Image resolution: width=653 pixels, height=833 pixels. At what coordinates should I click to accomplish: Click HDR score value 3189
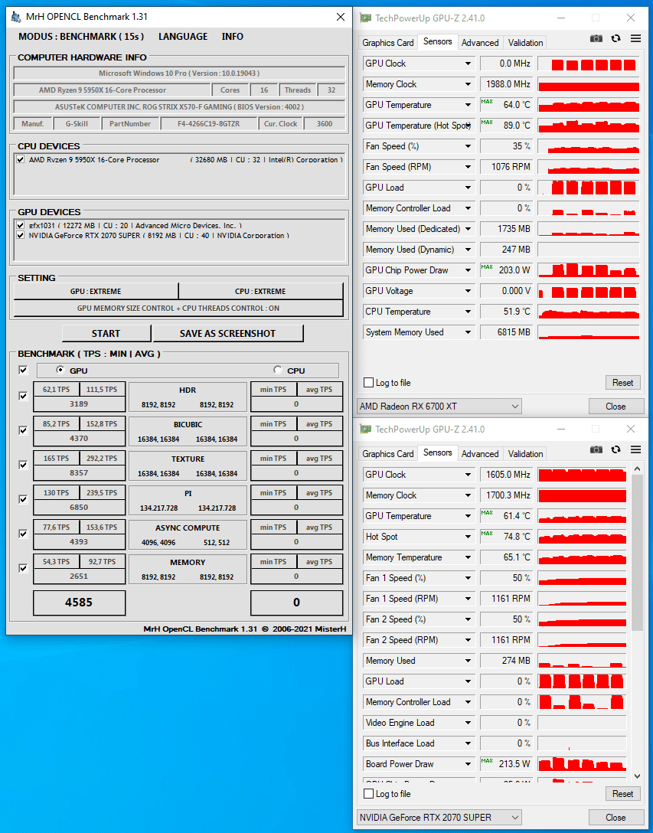[79, 403]
